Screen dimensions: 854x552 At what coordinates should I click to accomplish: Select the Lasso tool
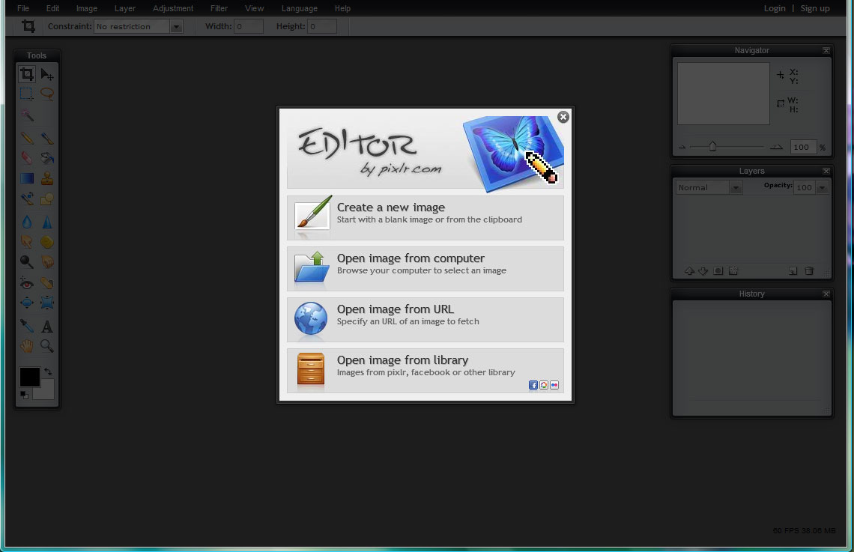(x=47, y=94)
